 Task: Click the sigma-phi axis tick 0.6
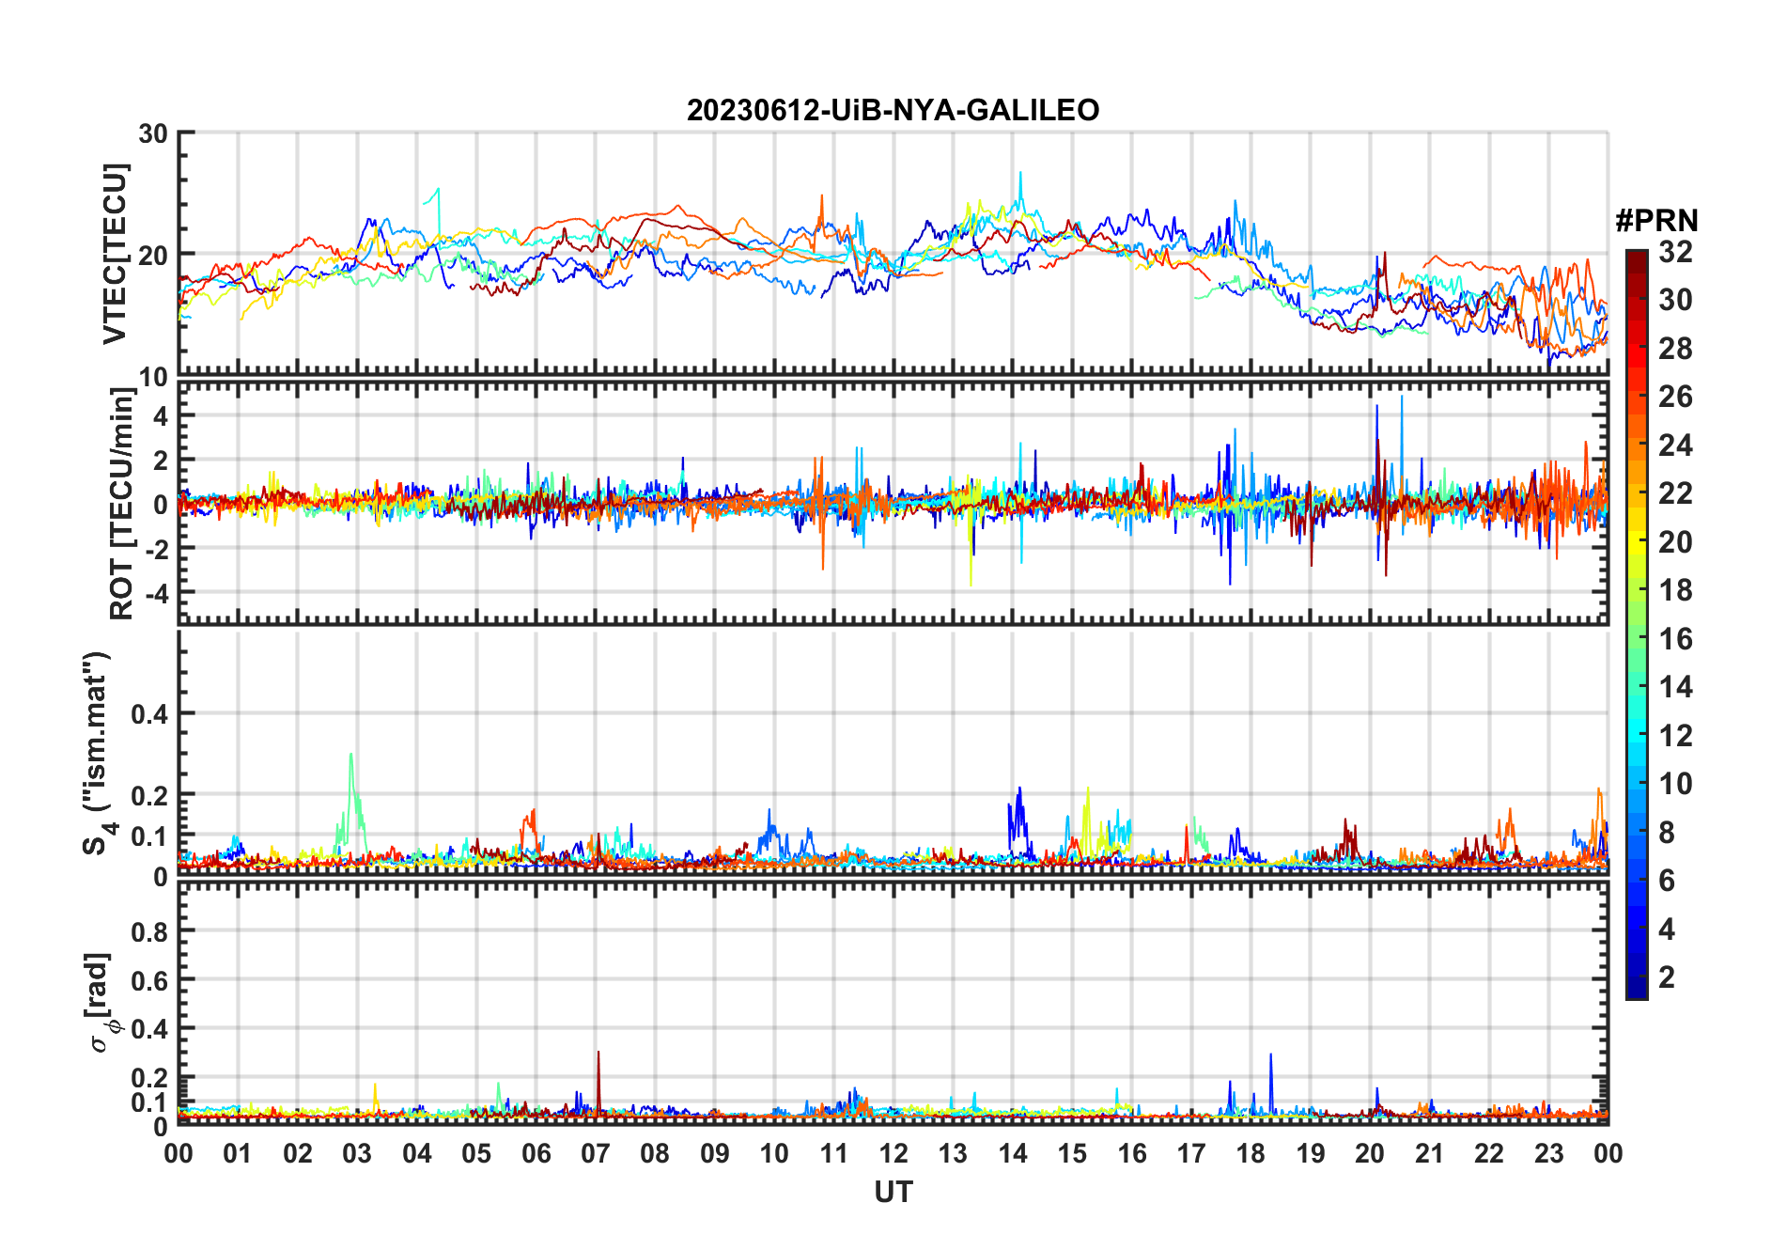point(149,981)
